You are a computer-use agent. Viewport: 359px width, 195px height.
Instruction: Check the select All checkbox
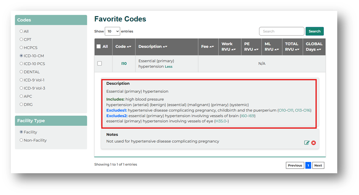pyautogui.click(x=98, y=47)
